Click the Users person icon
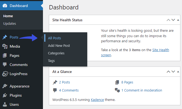The image size is (182, 109). 5,104
